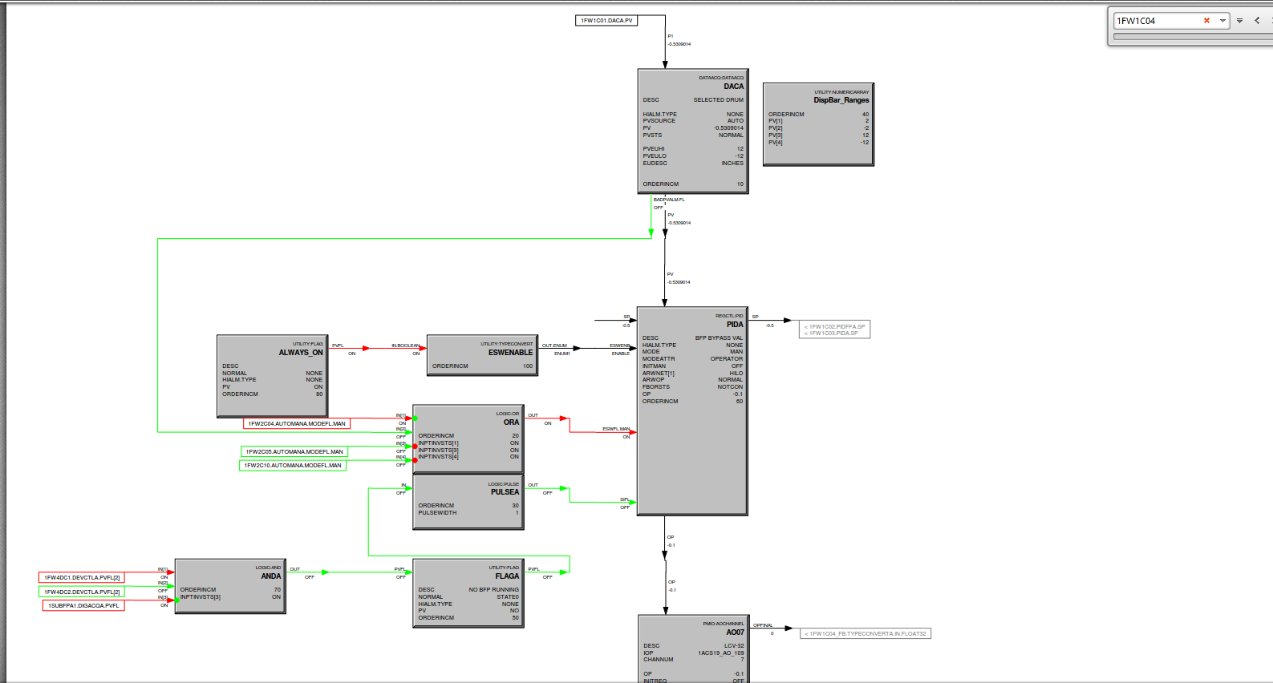The image size is (1273, 683).
Task: Click the 1FW2C04.AUTOMANA.MODEFL.MAN input reference
Action: [296, 423]
